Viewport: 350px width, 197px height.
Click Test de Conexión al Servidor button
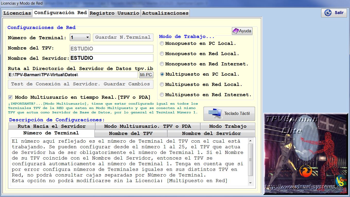81,84
